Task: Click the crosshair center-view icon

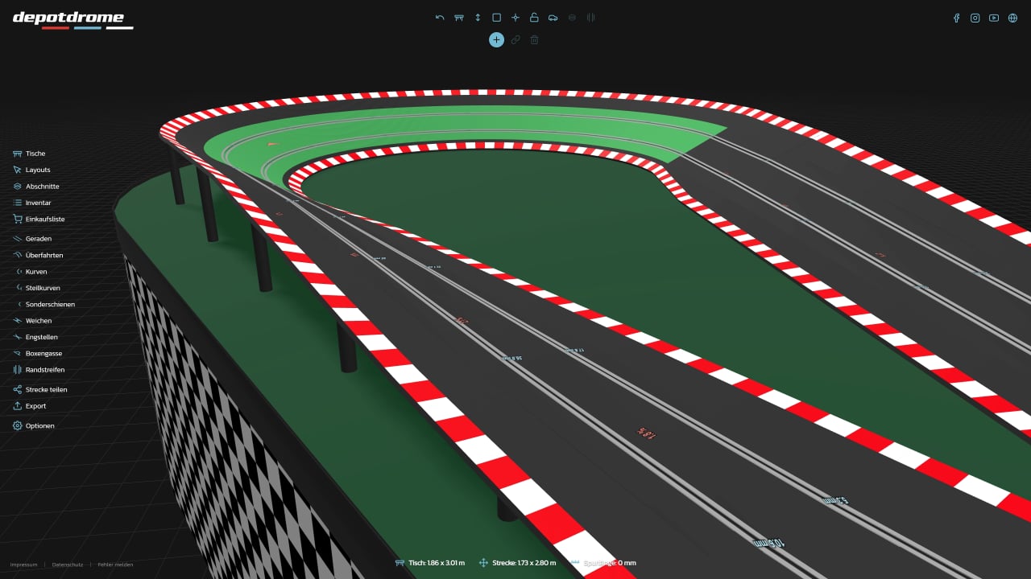Action: (x=515, y=17)
